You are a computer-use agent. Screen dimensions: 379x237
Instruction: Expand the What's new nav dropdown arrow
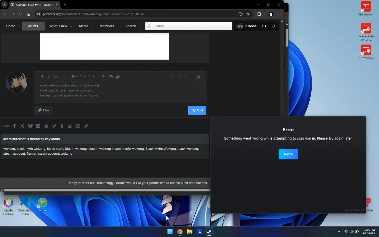coord(71,26)
